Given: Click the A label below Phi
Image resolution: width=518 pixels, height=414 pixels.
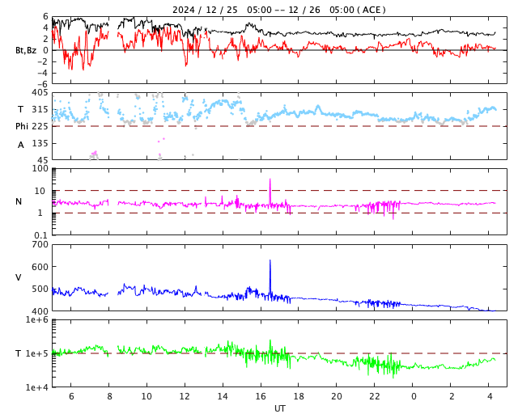Looking at the screenshot, I should pos(21,145).
